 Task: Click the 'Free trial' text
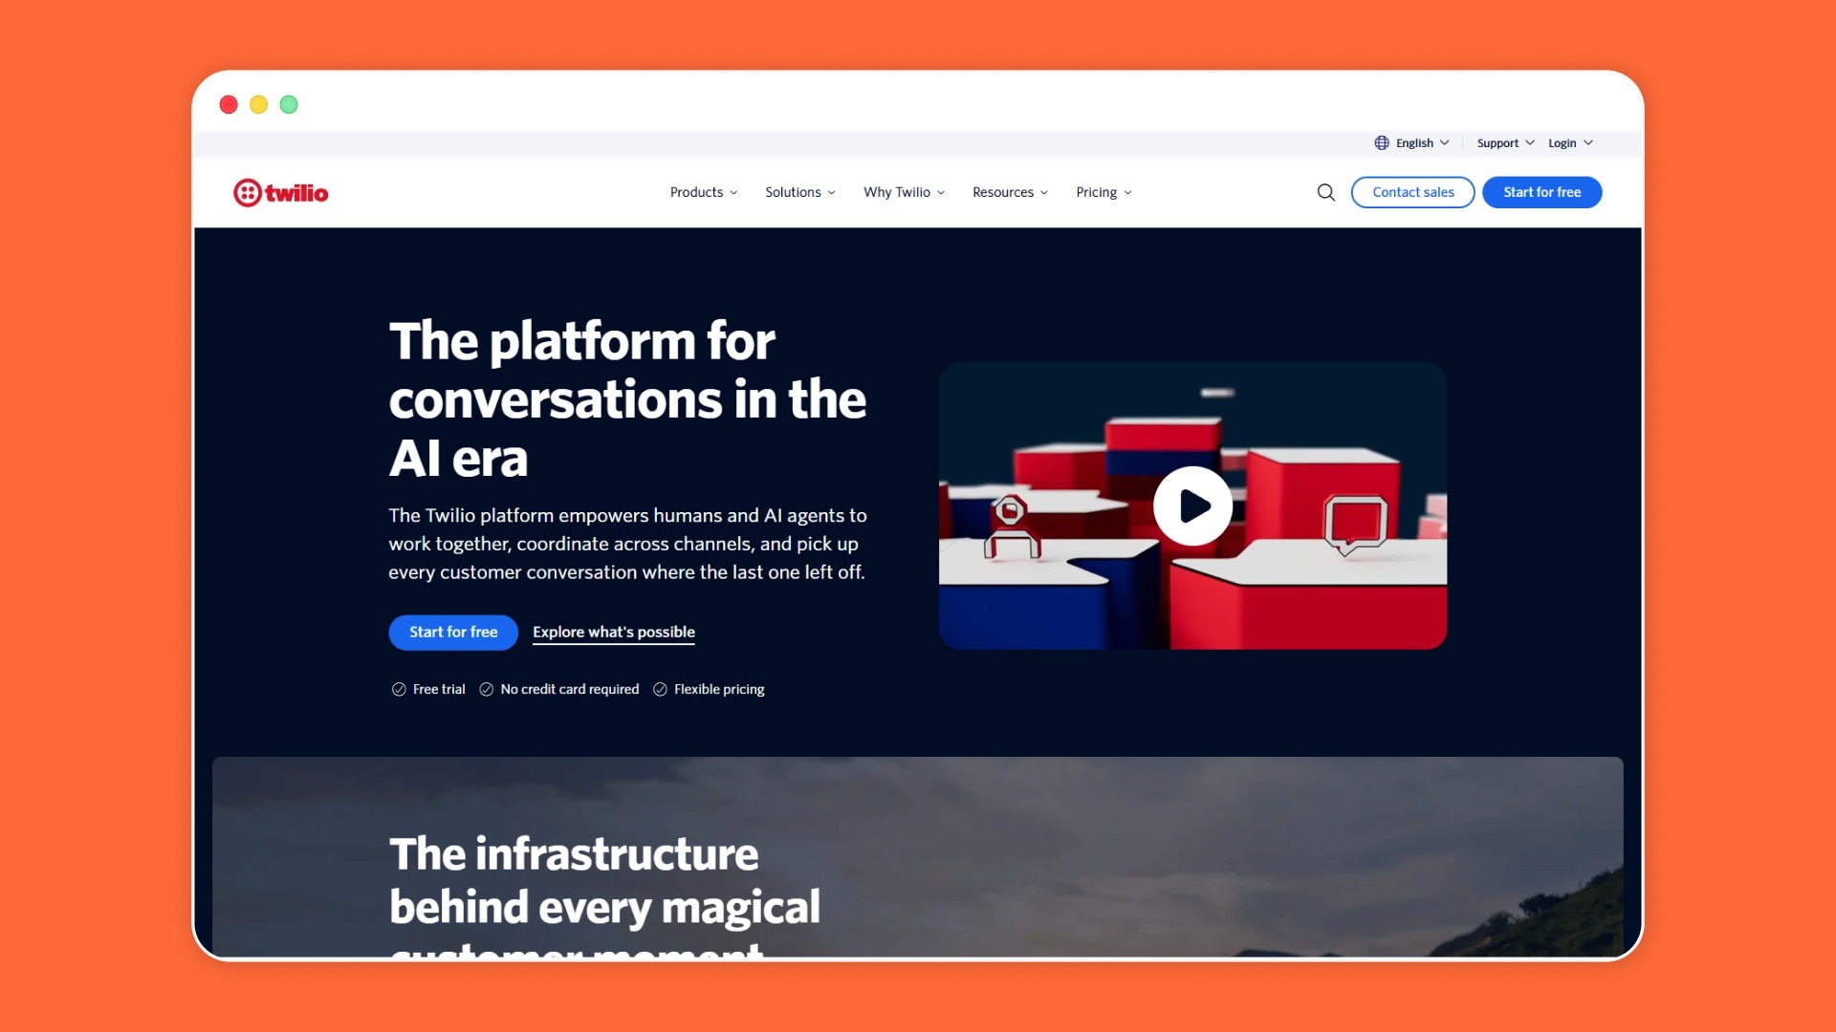(439, 689)
